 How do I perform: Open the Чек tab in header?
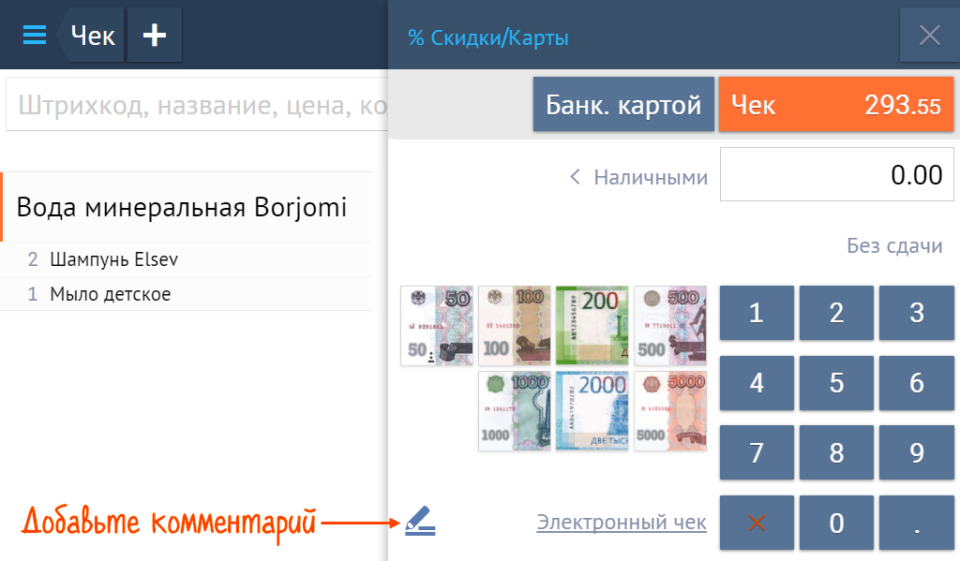point(93,36)
